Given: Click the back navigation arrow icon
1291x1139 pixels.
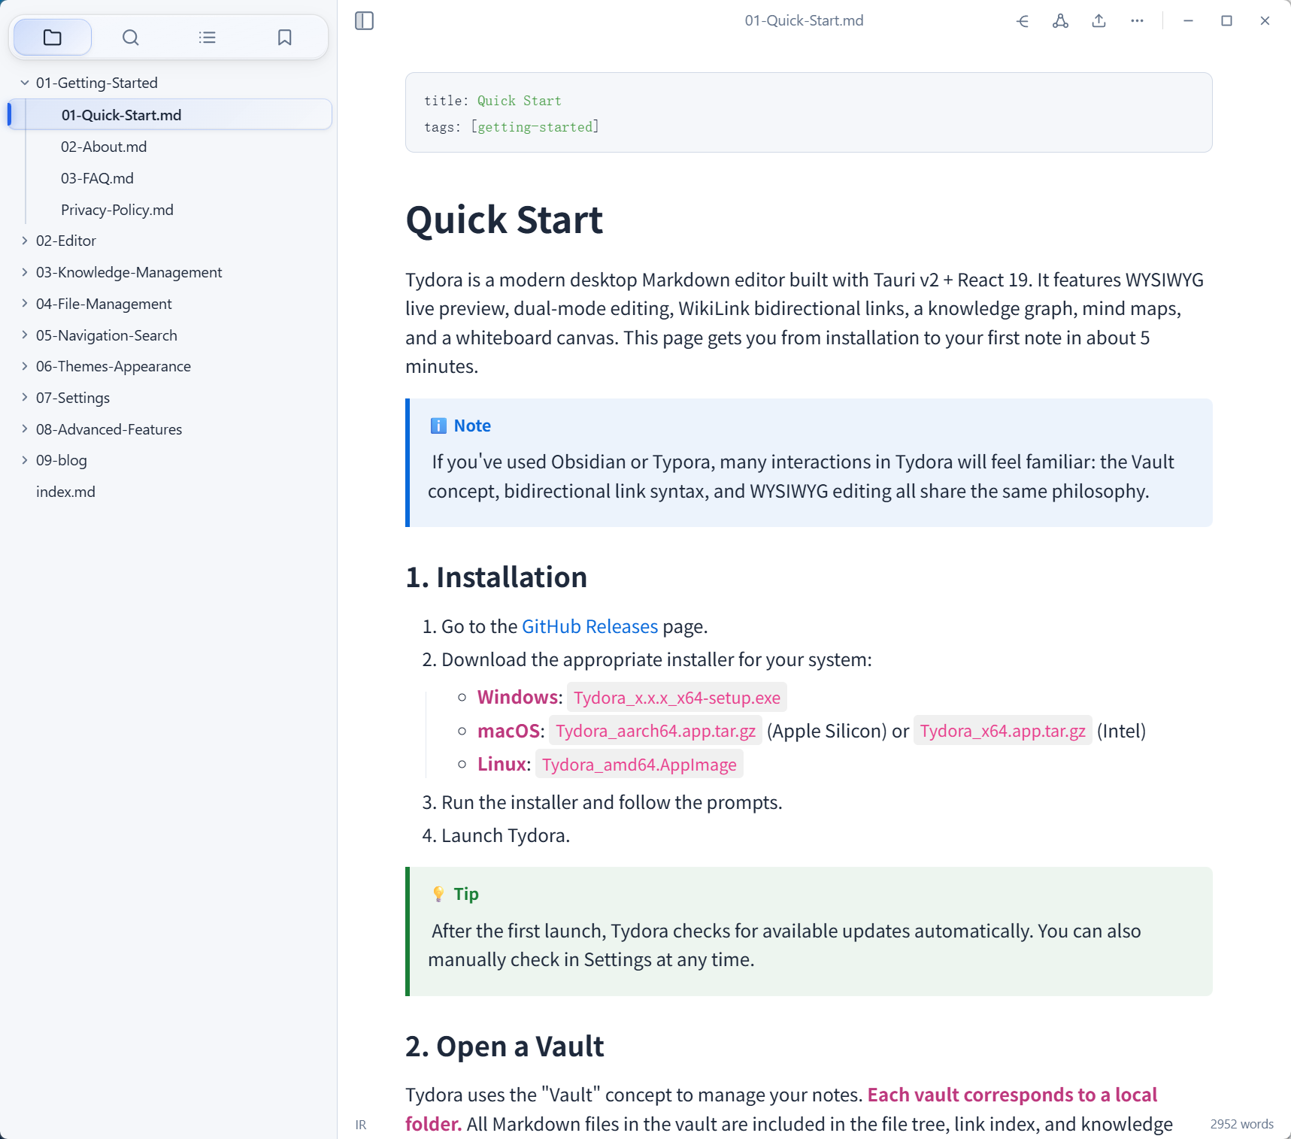Looking at the screenshot, I should pos(1022,21).
